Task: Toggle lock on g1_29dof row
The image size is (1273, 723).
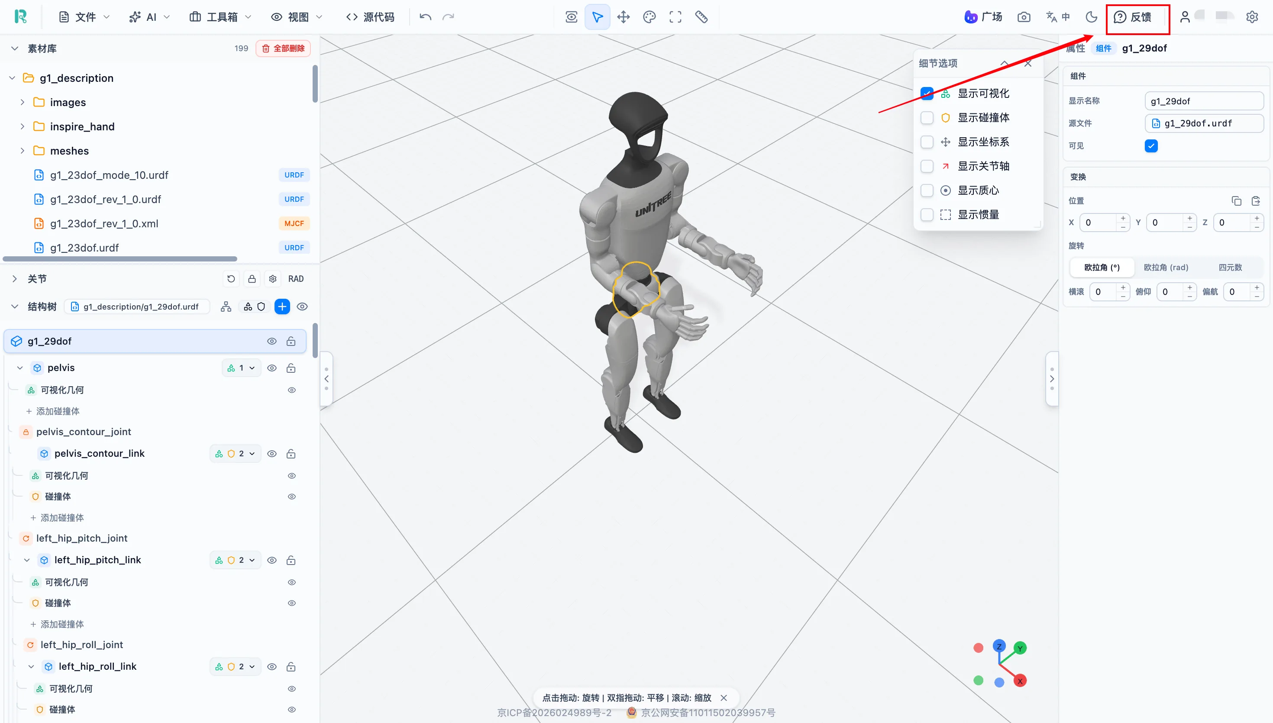Action: 291,341
